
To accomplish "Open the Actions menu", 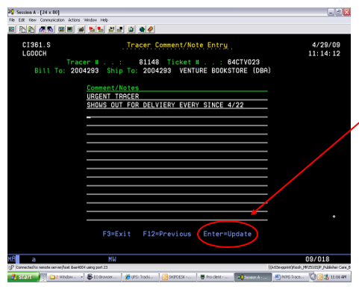I will click(x=74, y=20).
